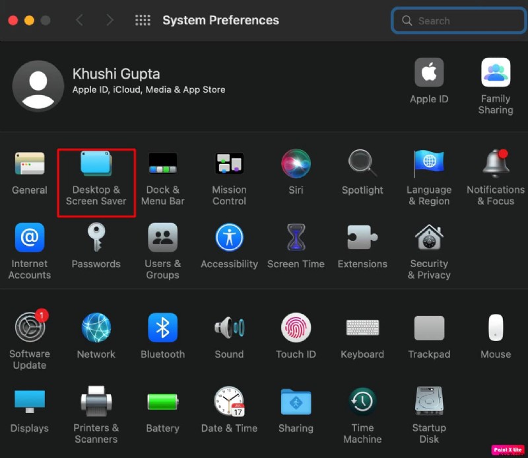Open Family Sharing settings
The image size is (528, 458).
(496, 72)
